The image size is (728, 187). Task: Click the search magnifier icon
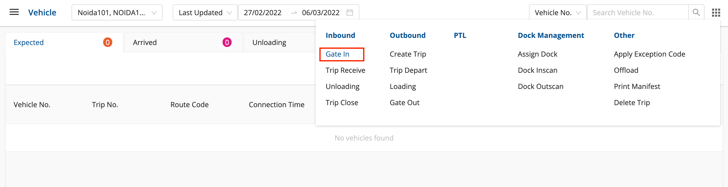[696, 12]
